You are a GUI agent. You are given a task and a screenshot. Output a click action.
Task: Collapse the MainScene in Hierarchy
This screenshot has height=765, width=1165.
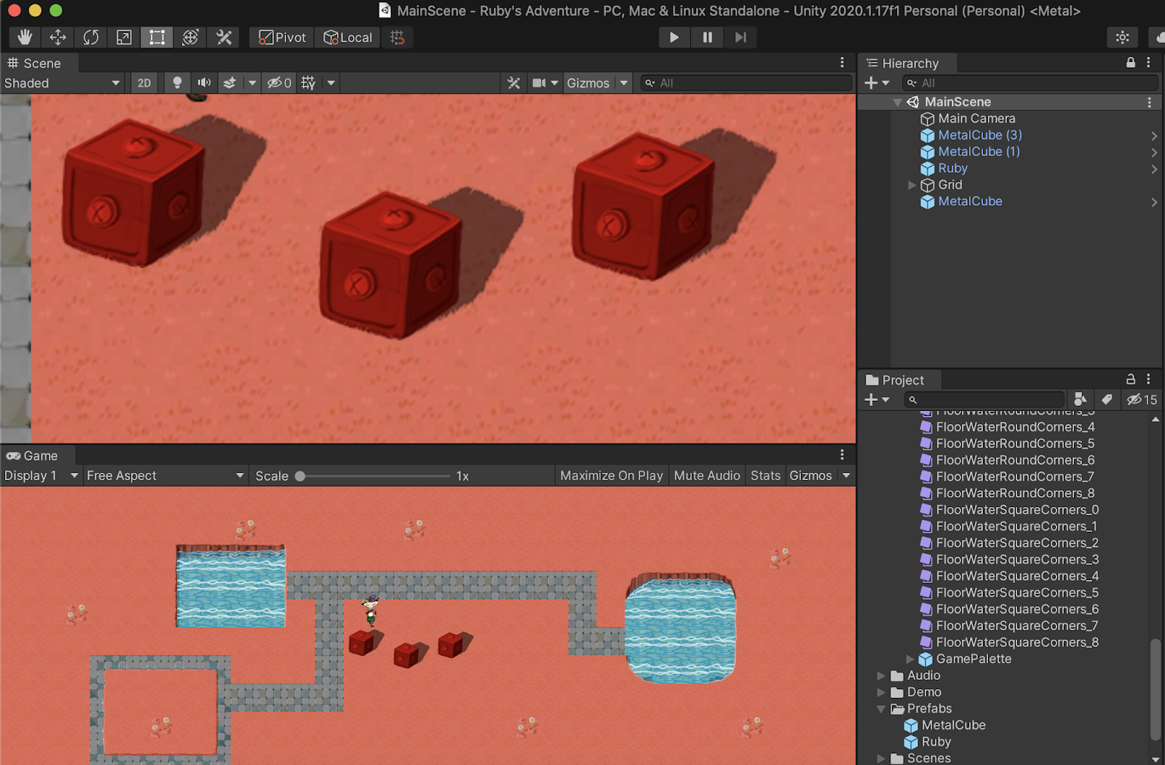(897, 103)
